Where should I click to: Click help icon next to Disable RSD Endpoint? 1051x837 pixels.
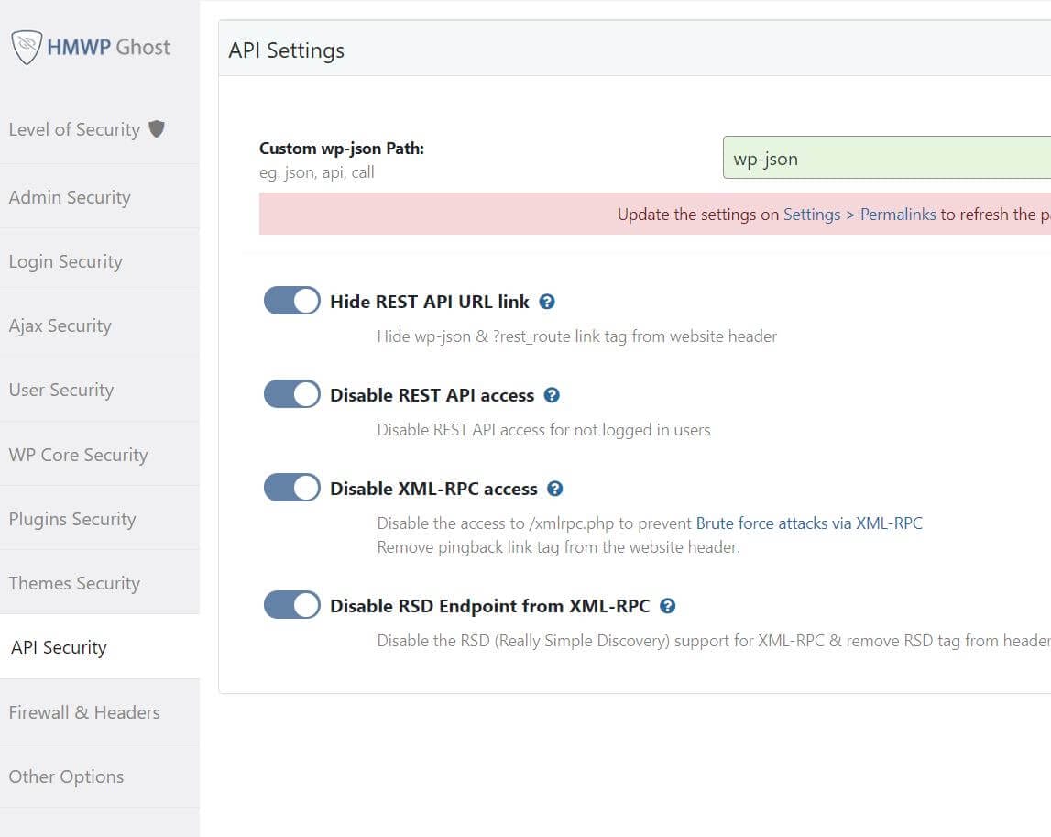(x=668, y=606)
